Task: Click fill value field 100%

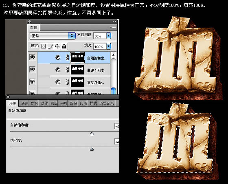Action: coord(100,46)
